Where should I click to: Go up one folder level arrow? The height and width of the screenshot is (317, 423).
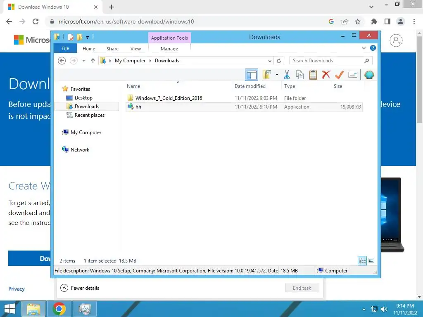93,61
